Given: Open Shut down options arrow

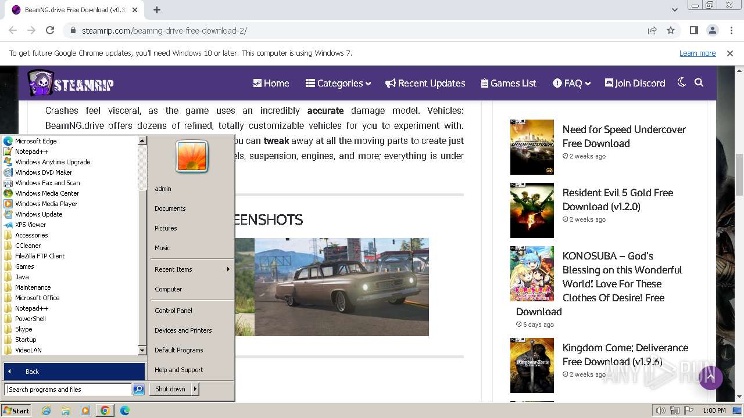Looking at the screenshot, I should click(x=195, y=389).
